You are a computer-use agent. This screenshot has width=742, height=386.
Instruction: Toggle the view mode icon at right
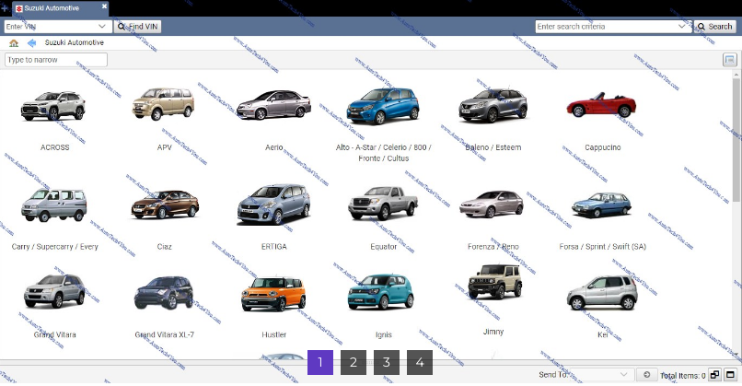click(730, 60)
